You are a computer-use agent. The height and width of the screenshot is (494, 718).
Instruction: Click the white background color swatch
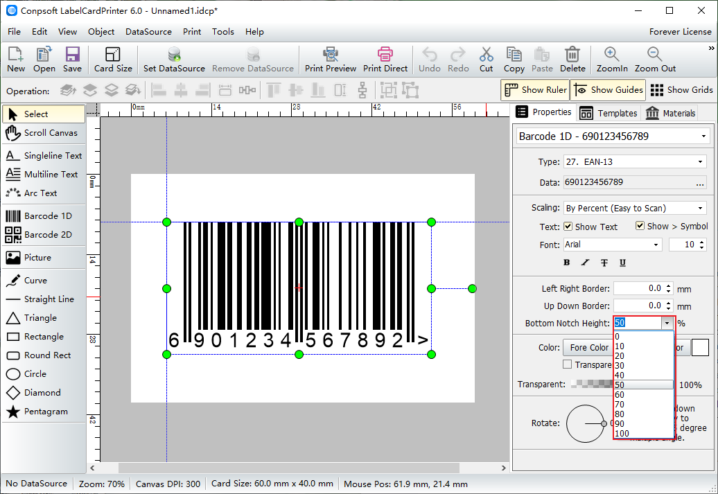pyautogui.click(x=700, y=348)
